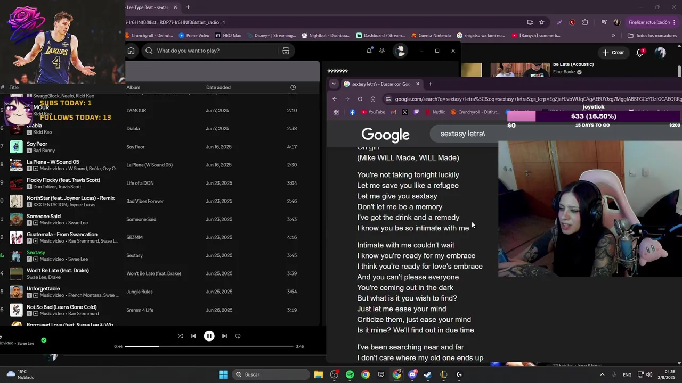
Task: Go to previous track in Spotify
Action: (193, 336)
